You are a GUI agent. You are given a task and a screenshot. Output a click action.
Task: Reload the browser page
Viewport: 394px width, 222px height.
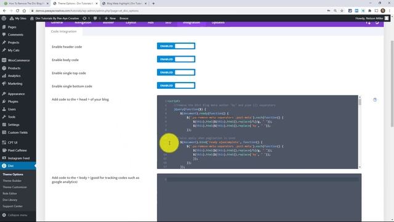point(17,11)
